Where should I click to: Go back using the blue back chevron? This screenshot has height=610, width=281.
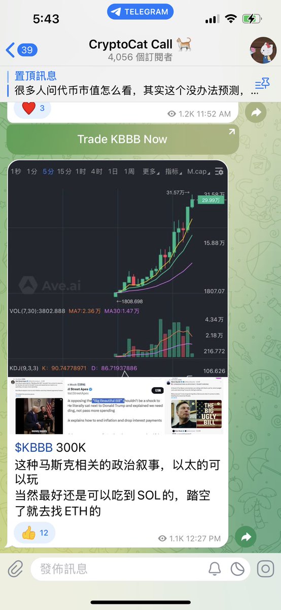[x=10, y=50]
